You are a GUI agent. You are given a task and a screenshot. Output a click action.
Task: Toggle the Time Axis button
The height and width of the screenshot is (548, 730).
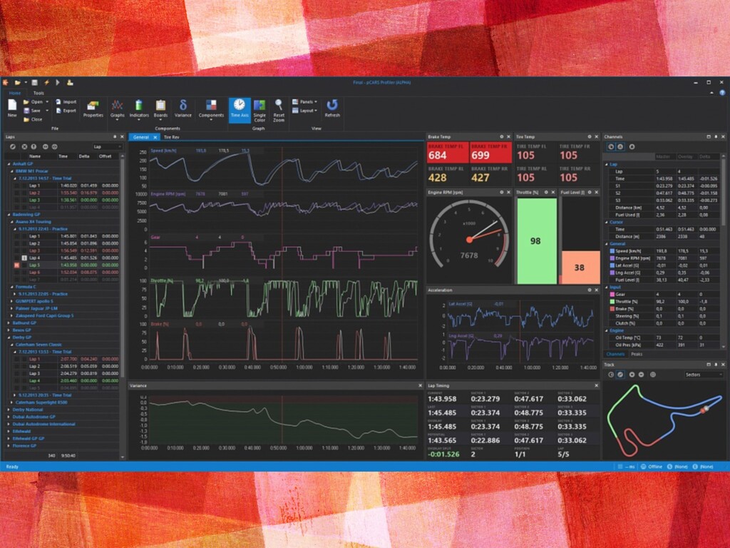[240, 110]
